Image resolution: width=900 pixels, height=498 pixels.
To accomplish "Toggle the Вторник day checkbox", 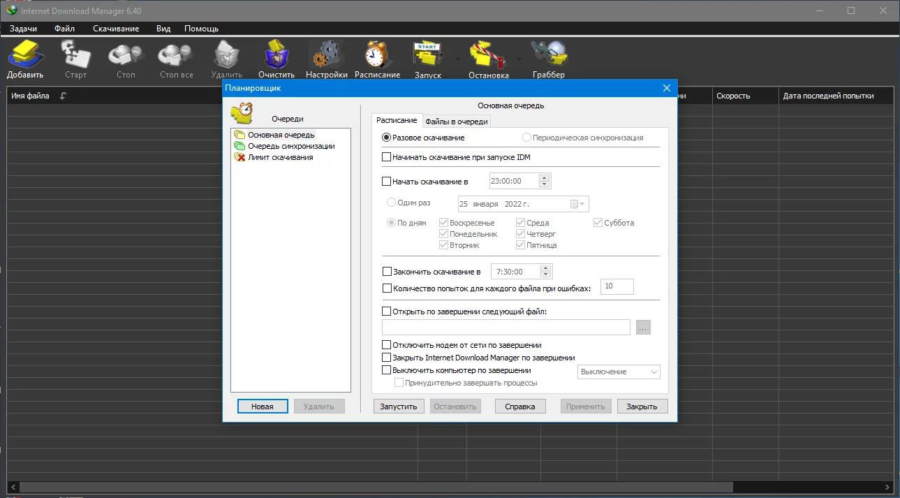I will 443,245.
